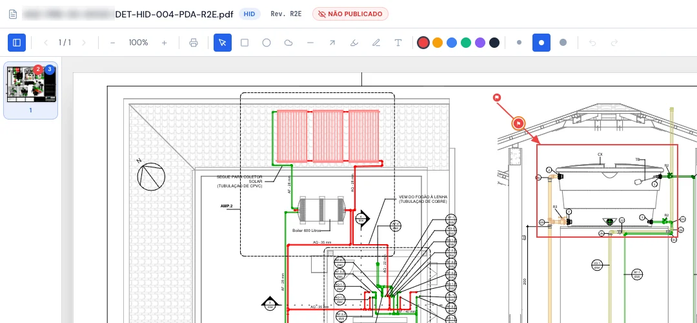Image resolution: width=697 pixels, height=323 pixels.
Task: Click the AMP.2 label on drawing
Action: [x=227, y=206]
